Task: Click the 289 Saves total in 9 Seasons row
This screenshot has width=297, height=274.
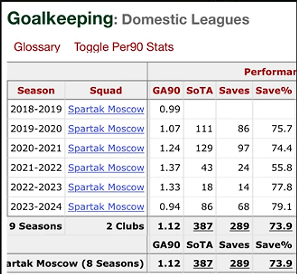Action: [240, 226]
